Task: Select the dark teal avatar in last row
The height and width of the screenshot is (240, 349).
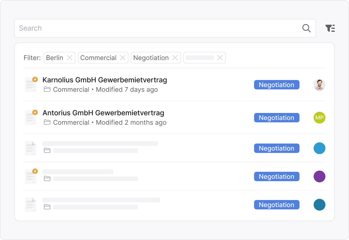Action: (x=319, y=205)
